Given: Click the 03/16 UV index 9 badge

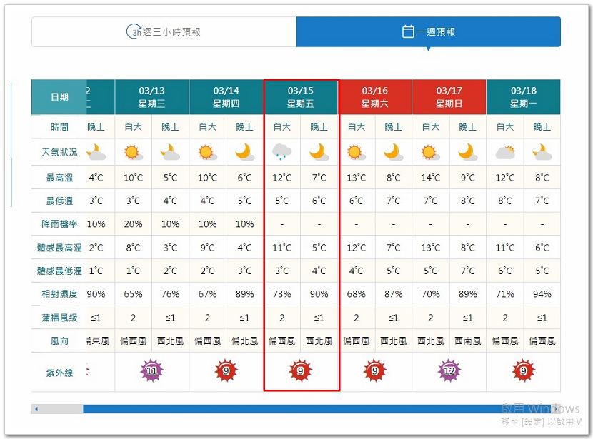Looking at the screenshot, I should pos(375,371).
